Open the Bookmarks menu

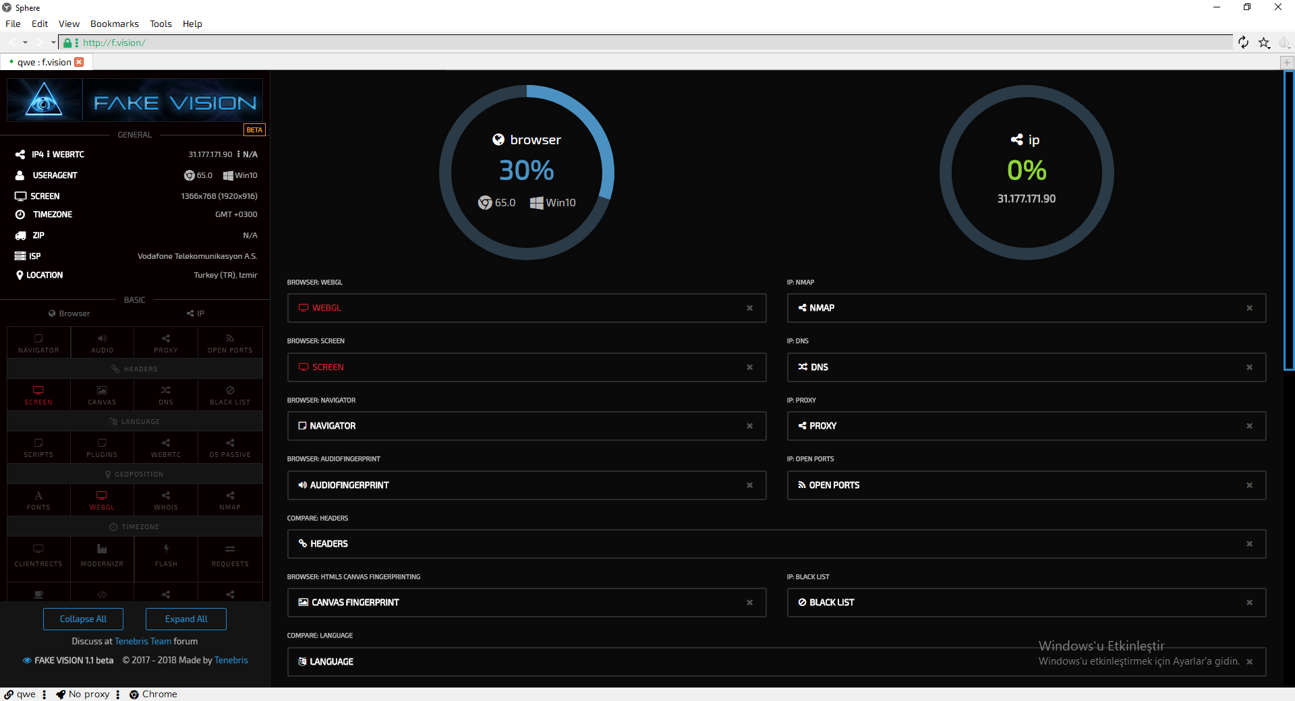[x=115, y=24]
